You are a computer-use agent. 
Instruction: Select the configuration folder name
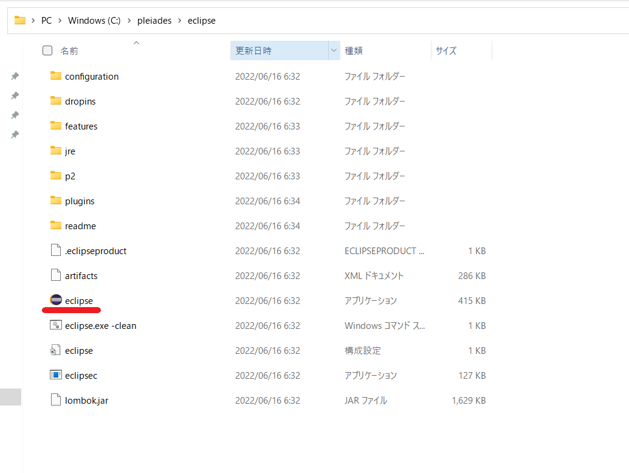point(92,76)
